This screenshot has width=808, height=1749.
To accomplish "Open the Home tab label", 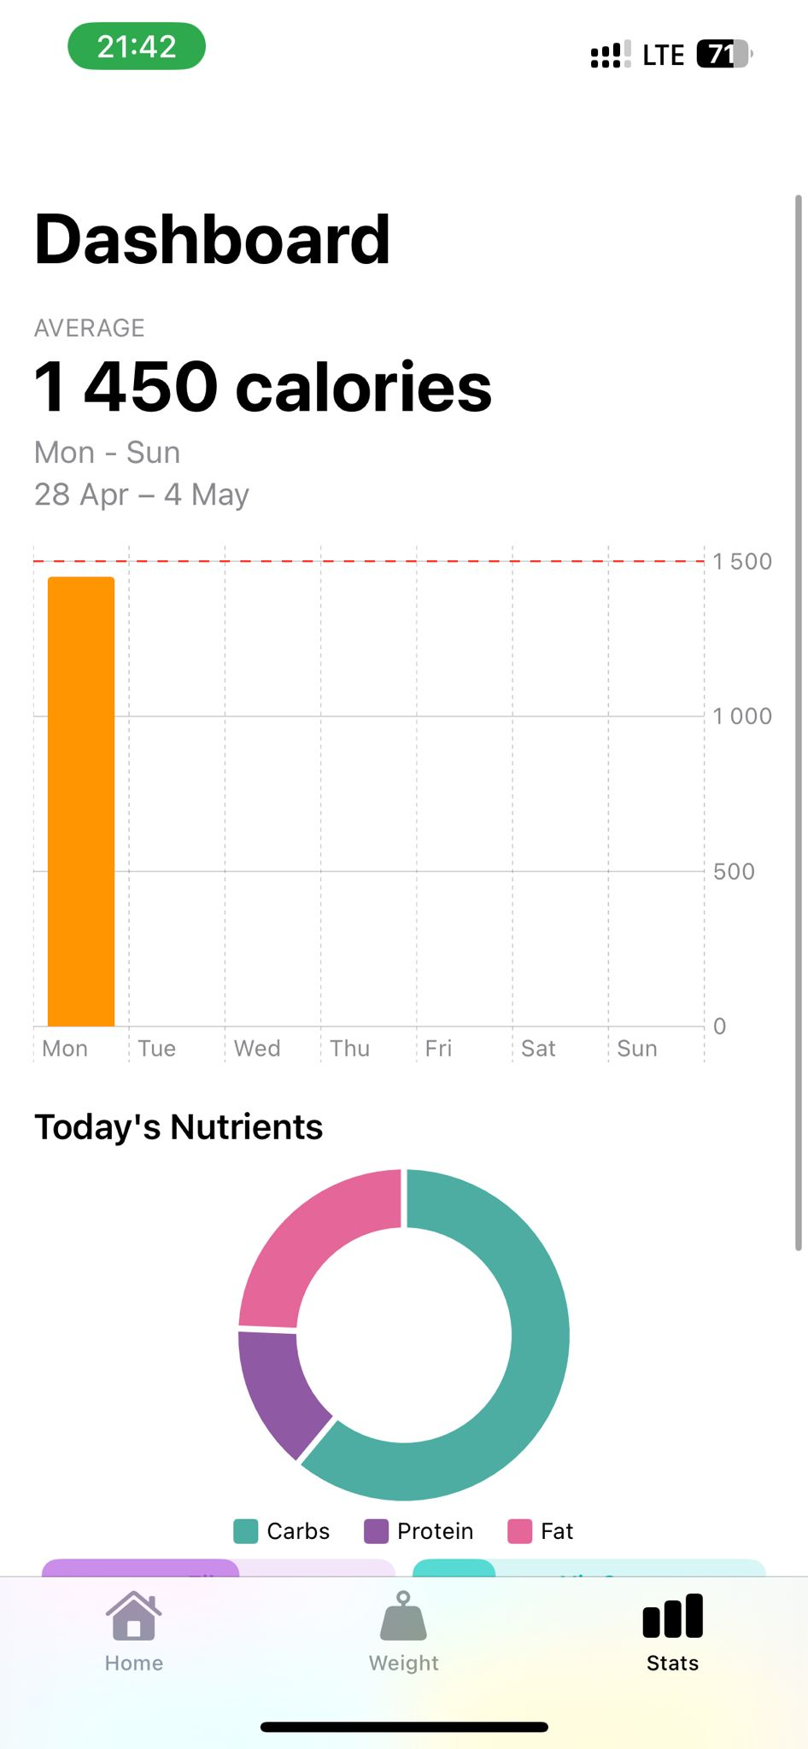I will click(133, 1663).
